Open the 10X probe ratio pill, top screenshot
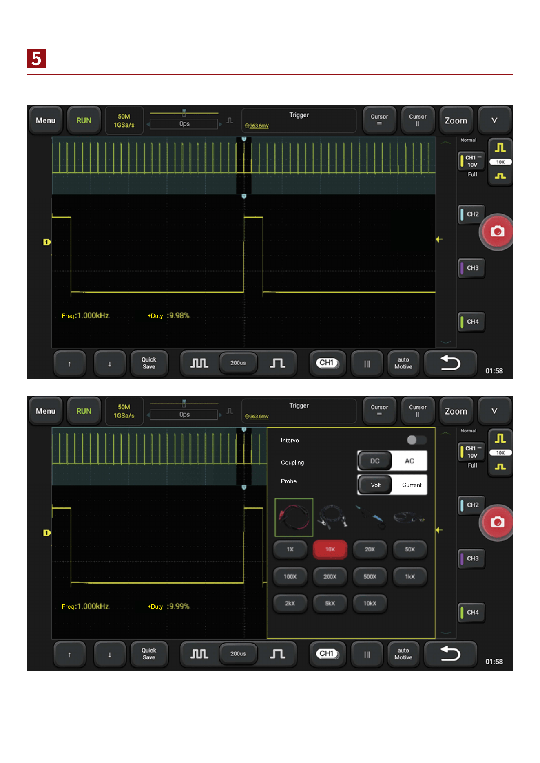The image size is (540, 763). point(500,162)
